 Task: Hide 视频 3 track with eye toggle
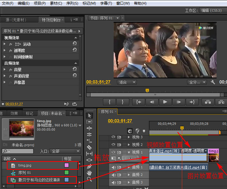(113, 137)
